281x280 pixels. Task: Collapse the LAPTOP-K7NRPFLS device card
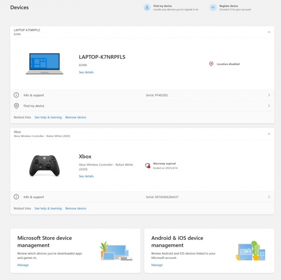tap(269, 32)
